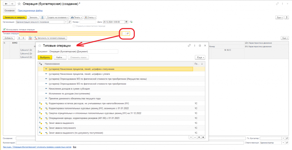Switch to the Основное tab
The height and width of the screenshot is (150, 292).
click(9, 11)
